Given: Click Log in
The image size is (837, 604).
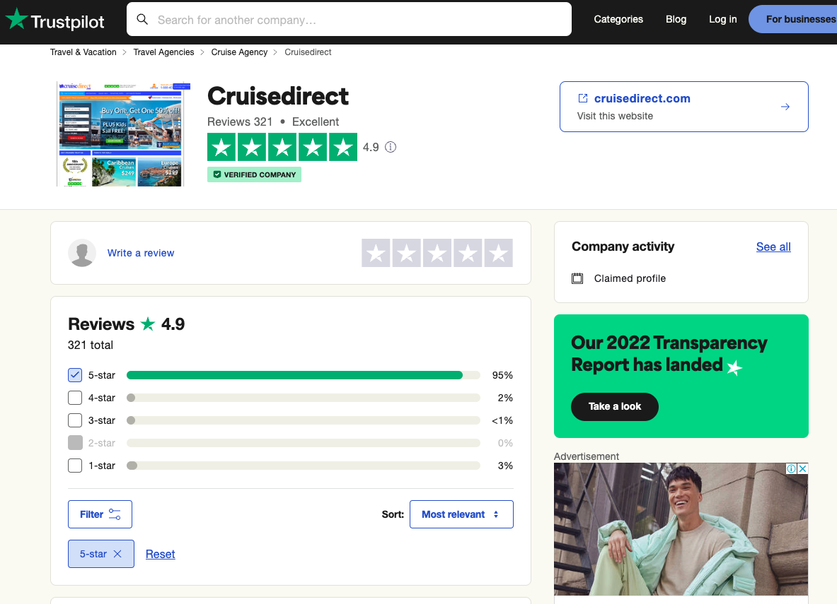Looking at the screenshot, I should 723,19.
